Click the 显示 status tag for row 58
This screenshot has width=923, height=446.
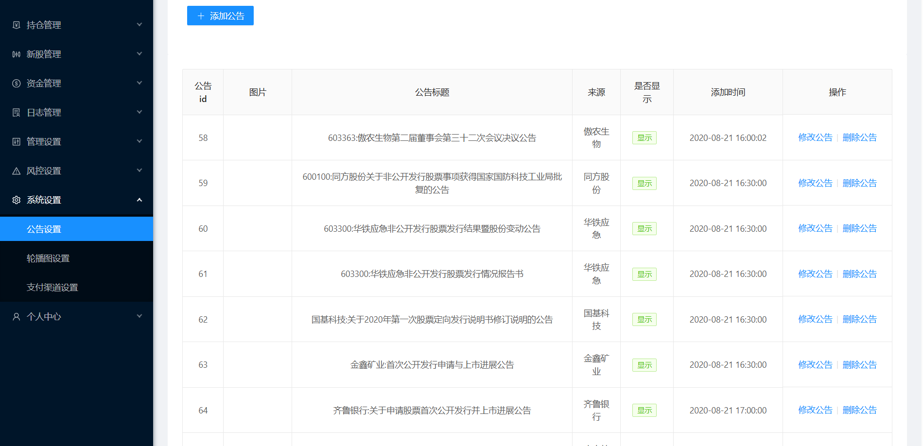click(644, 138)
